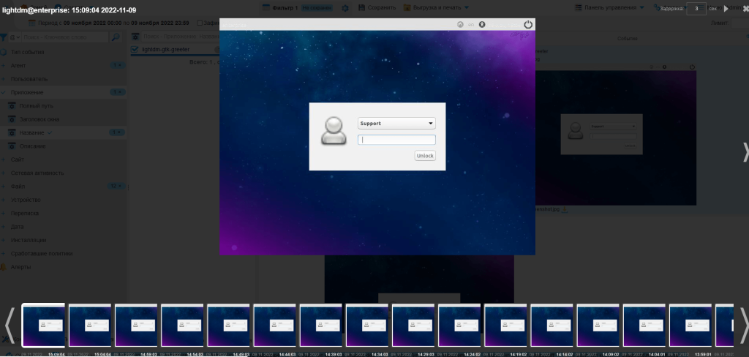Set the slideshow delay seconds field
749x357 pixels.
pyautogui.click(x=696, y=9)
